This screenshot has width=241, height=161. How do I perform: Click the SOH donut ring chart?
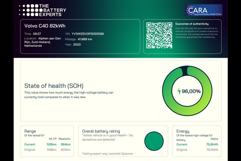pos(187,91)
